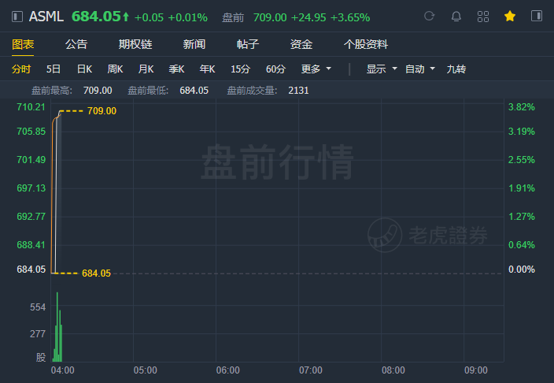
Task: Click the 0.00% percent axis label
Action: 522,270
